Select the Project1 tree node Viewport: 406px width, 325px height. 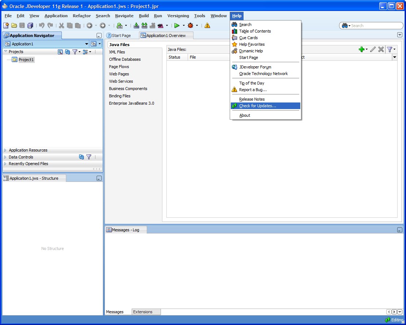pos(26,60)
